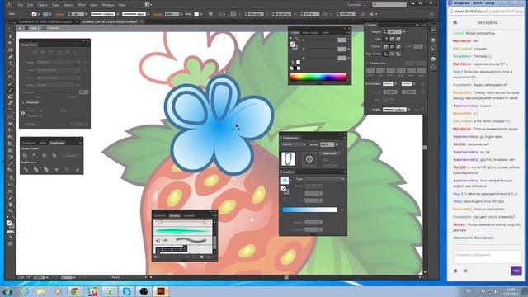Click the Twitch chat message input field
528x297 pixels.
[487, 257]
